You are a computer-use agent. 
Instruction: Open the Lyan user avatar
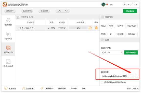(x=104, y=4)
